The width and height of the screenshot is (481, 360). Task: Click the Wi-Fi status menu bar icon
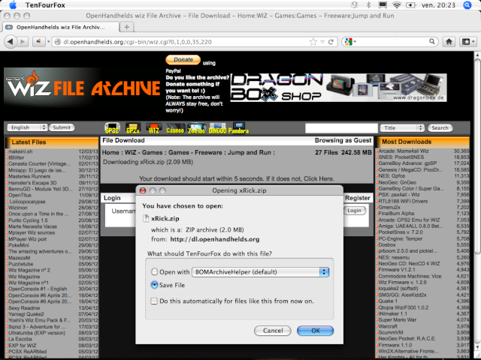coord(397,5)
